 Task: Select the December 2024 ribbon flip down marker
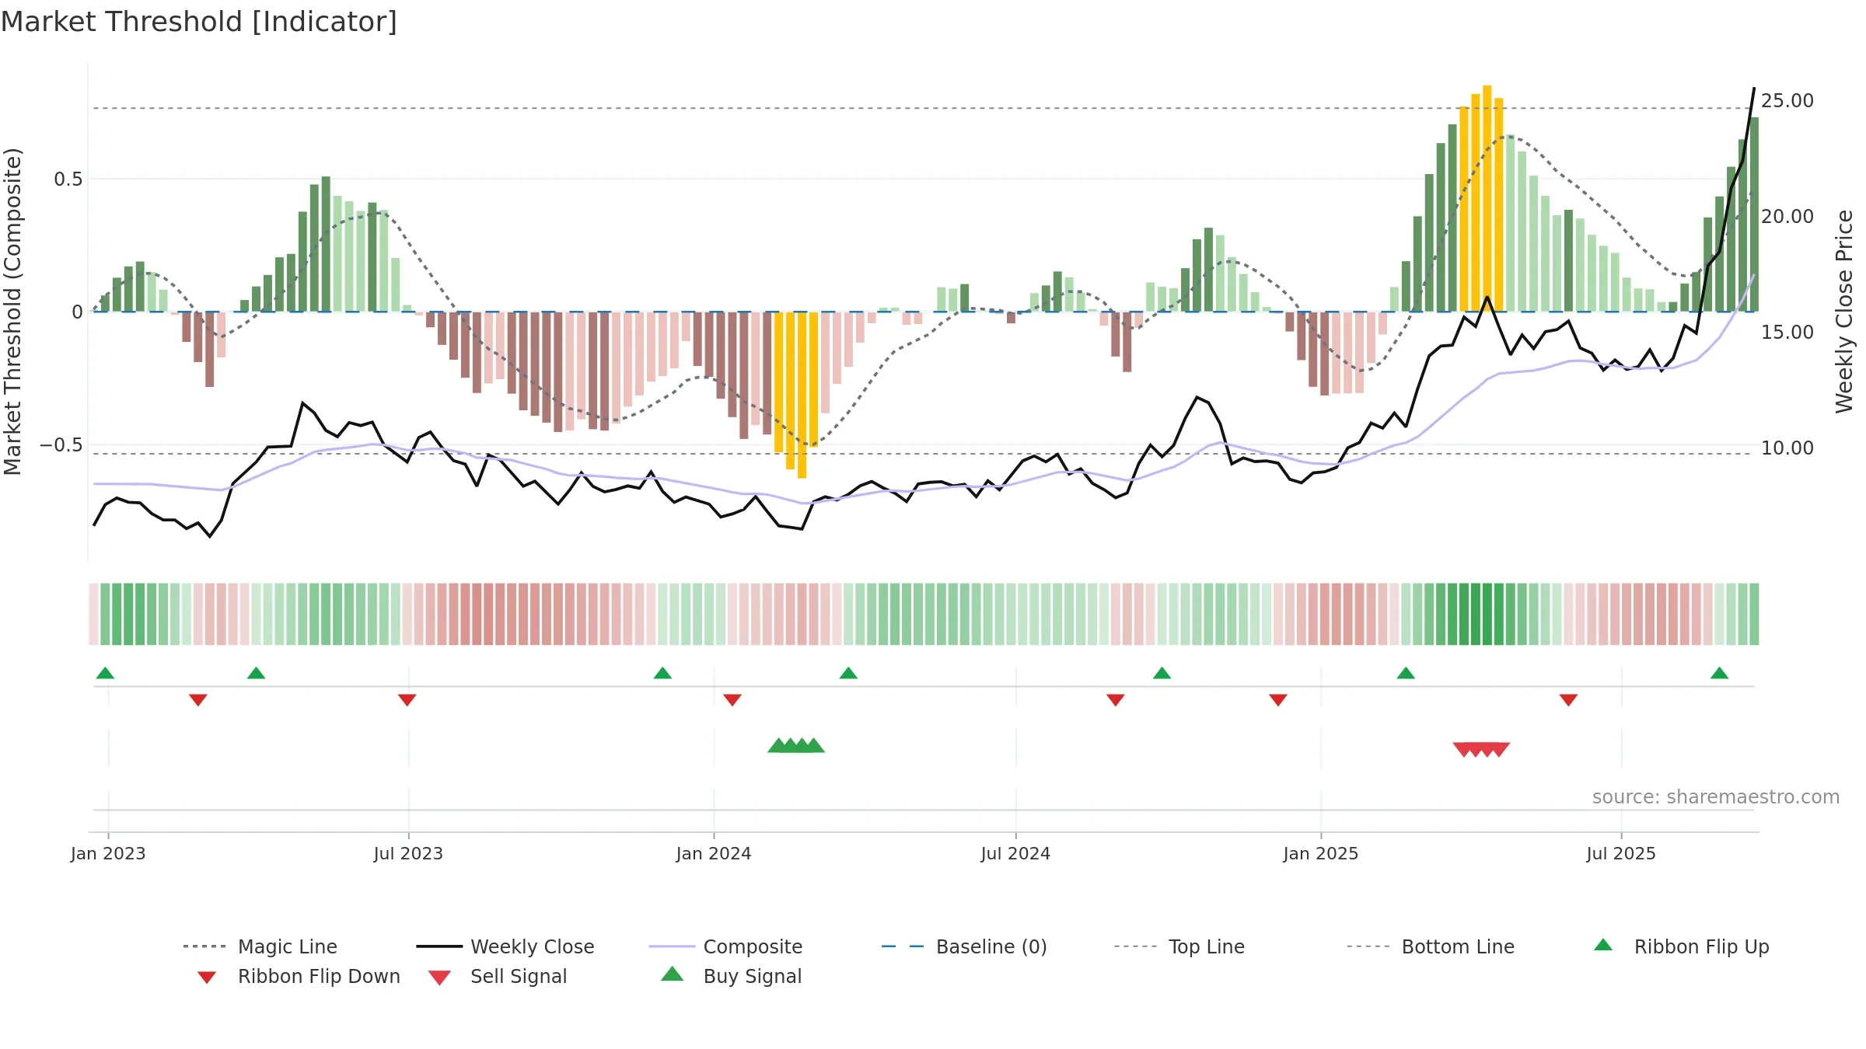point(1278,700)
